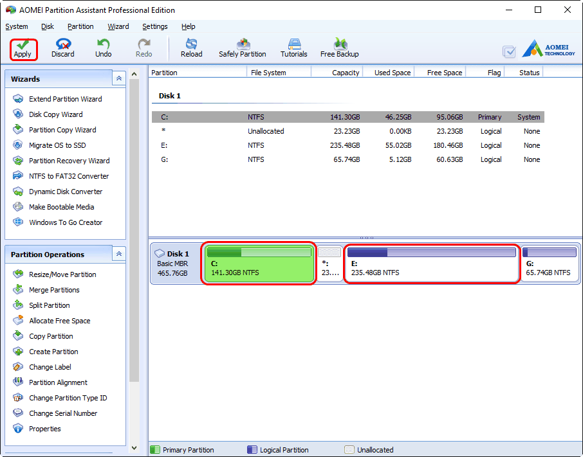Open Partition Copy Wizard
The height and width of the screenshot is (457, 583).
[54, 130]
